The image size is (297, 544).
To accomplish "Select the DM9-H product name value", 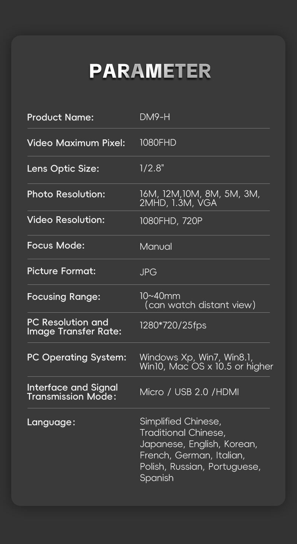I will (x=155, y=117).
